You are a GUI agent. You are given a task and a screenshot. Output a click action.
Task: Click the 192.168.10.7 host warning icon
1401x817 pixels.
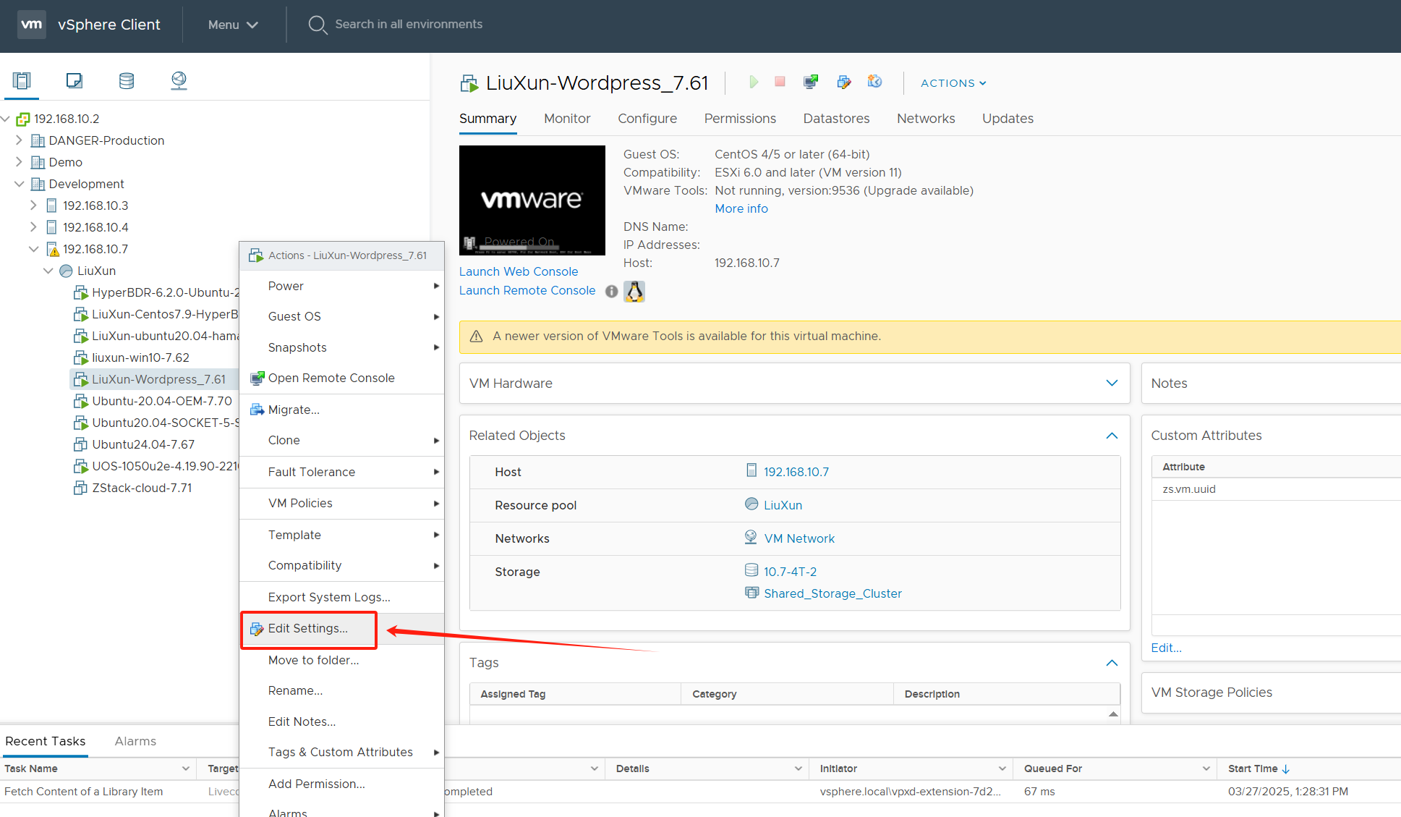coord(52,249)
